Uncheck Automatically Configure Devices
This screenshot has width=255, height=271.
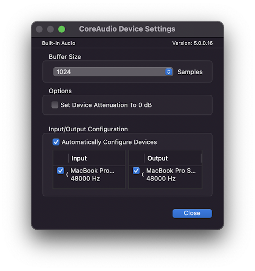click(56, 142)
